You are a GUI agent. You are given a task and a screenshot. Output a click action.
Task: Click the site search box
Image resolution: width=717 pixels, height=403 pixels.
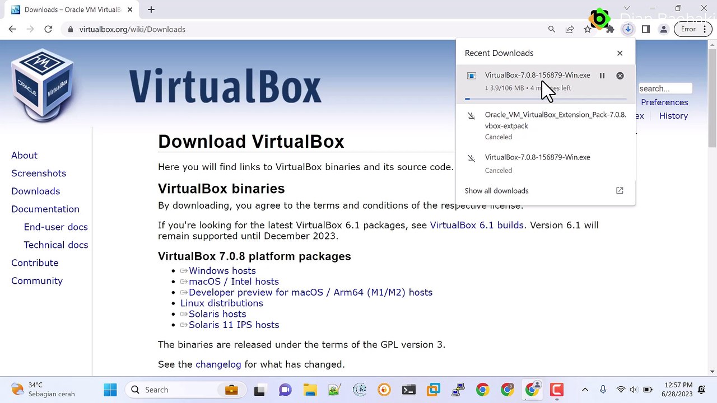[665, 88]
